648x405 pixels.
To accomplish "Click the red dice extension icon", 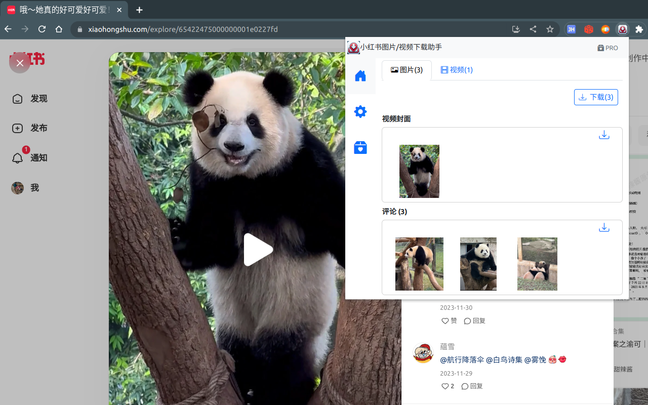I will click(588, 29).
